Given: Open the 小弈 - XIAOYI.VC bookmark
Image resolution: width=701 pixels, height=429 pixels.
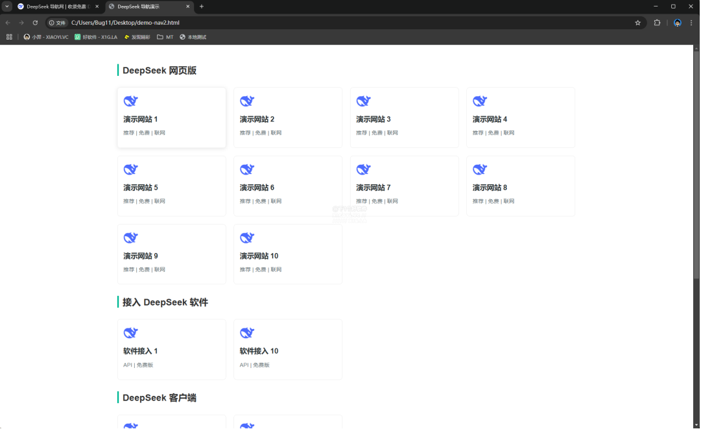Looking at the screenshot, I should click(x=46, y=37).
